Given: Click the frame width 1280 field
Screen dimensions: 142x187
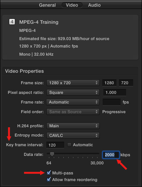Looking at the screenshot, I should pyautogui.click(x=109, y=83).
